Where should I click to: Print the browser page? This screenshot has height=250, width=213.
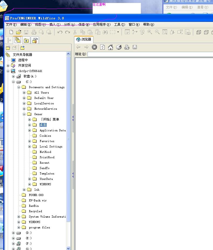[x=127, y=47]
